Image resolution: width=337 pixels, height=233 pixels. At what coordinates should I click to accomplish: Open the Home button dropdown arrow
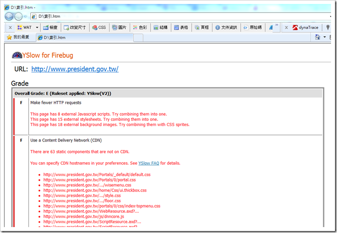325,37
